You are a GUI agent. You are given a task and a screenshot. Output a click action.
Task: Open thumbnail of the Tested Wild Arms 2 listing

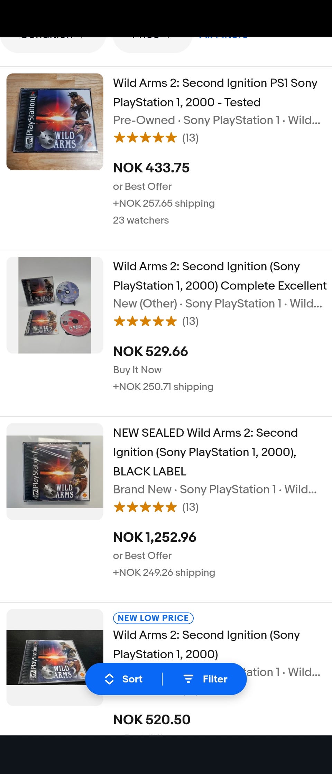55,122
